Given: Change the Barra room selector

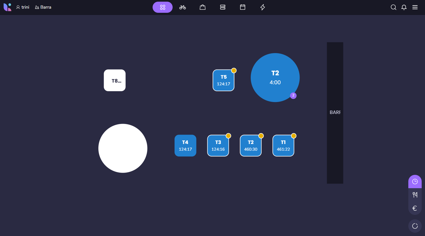Looking at the screenshot, I should pos(43,7).
